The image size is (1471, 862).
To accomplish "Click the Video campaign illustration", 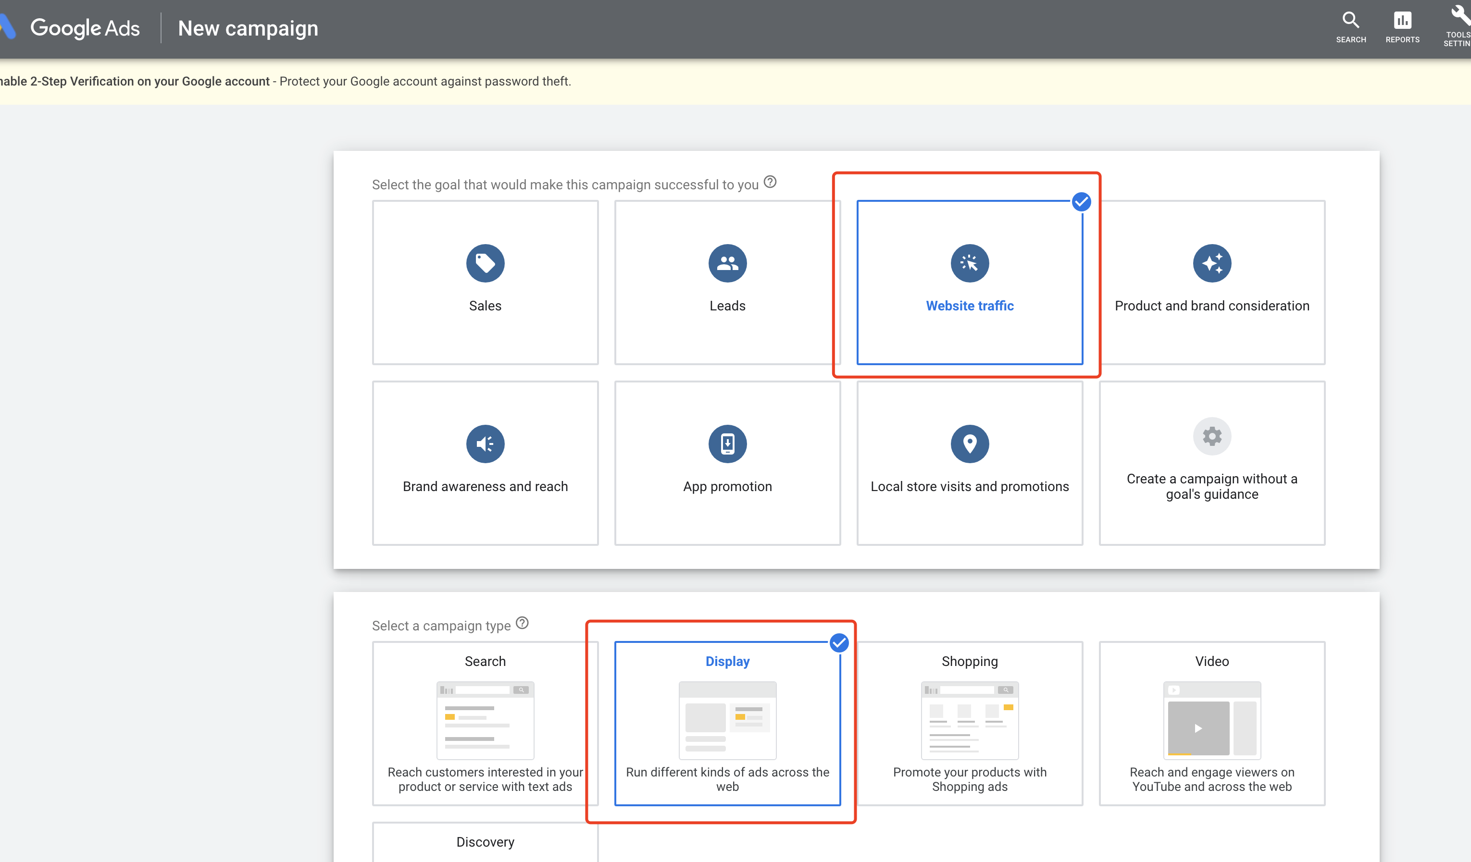I will [1212, 720].
